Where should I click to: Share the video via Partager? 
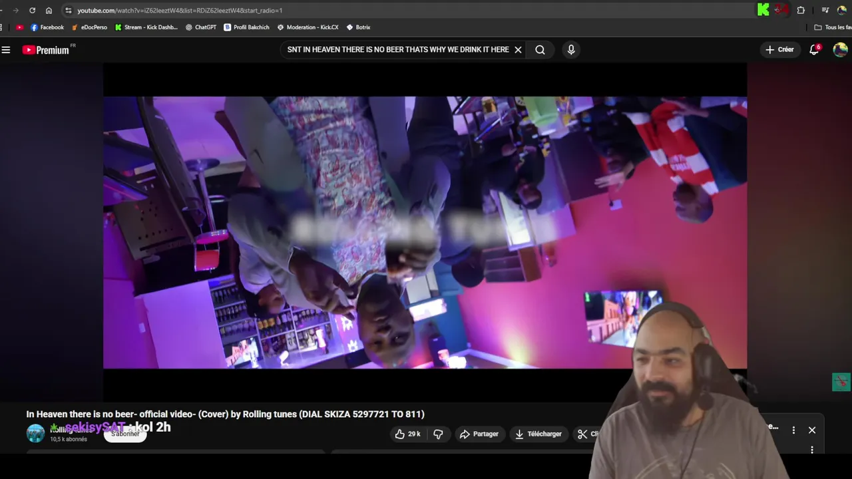[479, 434]
